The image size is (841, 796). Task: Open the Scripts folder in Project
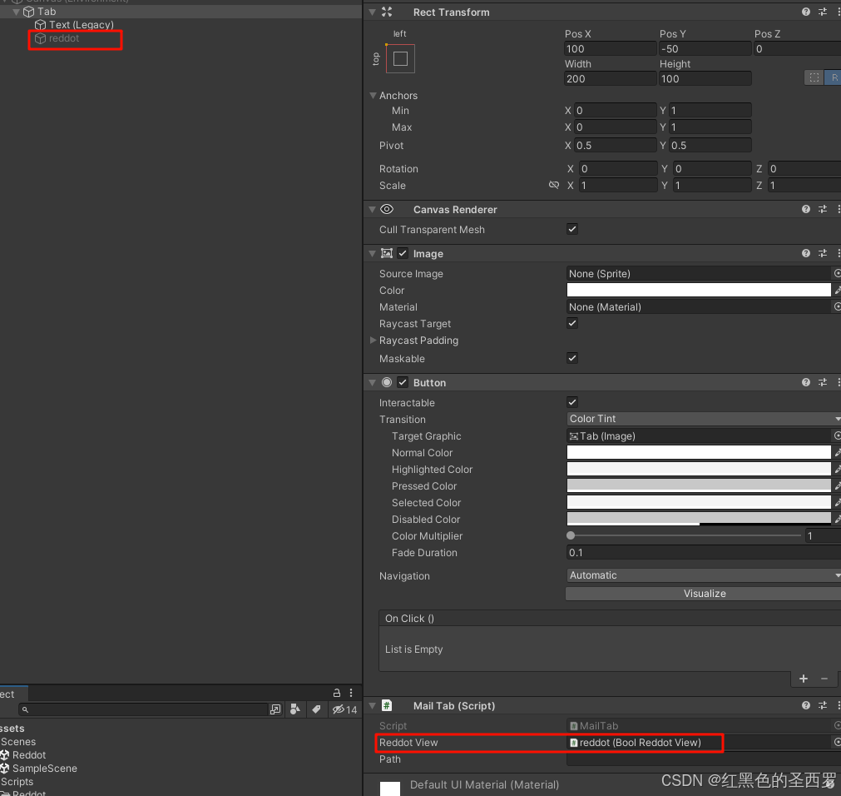coord(17,782)
